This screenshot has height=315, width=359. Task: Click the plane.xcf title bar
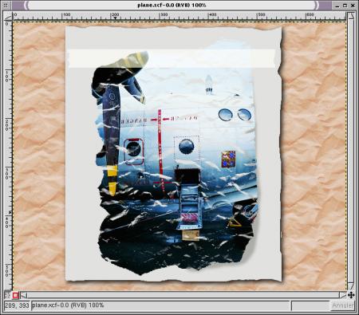[x=172, y=5]
